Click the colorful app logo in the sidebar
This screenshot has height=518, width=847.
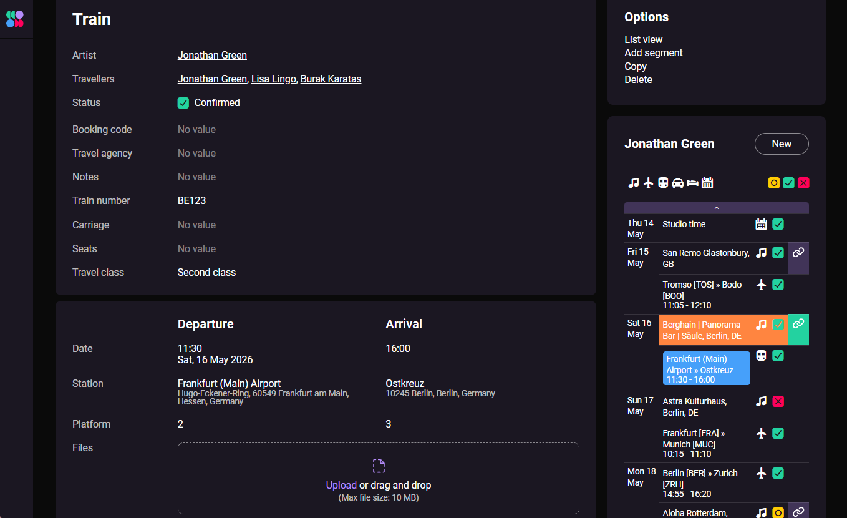(x=15, y=19)
